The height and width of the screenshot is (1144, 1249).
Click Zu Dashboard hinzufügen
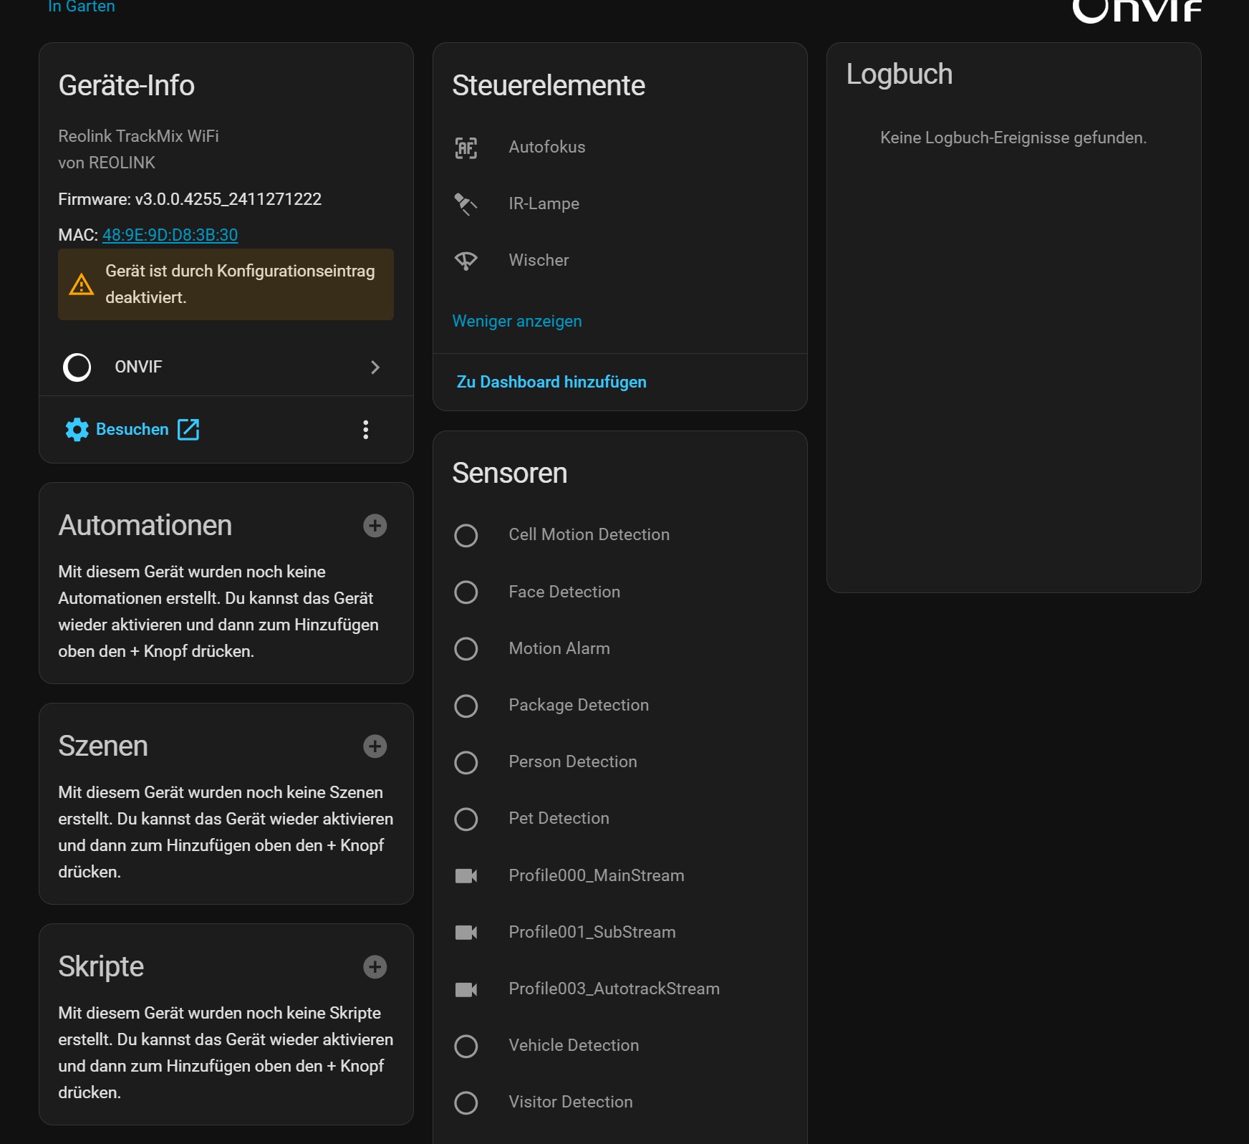551,382
